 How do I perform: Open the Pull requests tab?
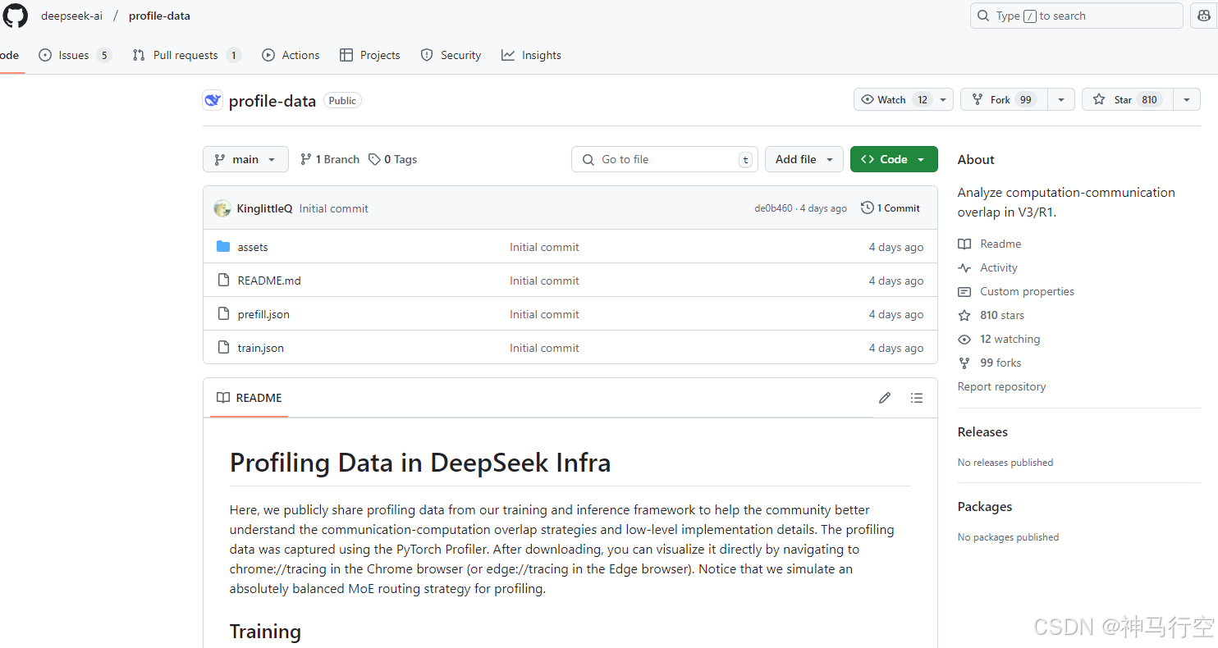click(186, 55)
